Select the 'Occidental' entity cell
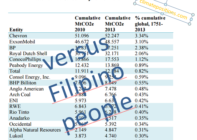 20,124
